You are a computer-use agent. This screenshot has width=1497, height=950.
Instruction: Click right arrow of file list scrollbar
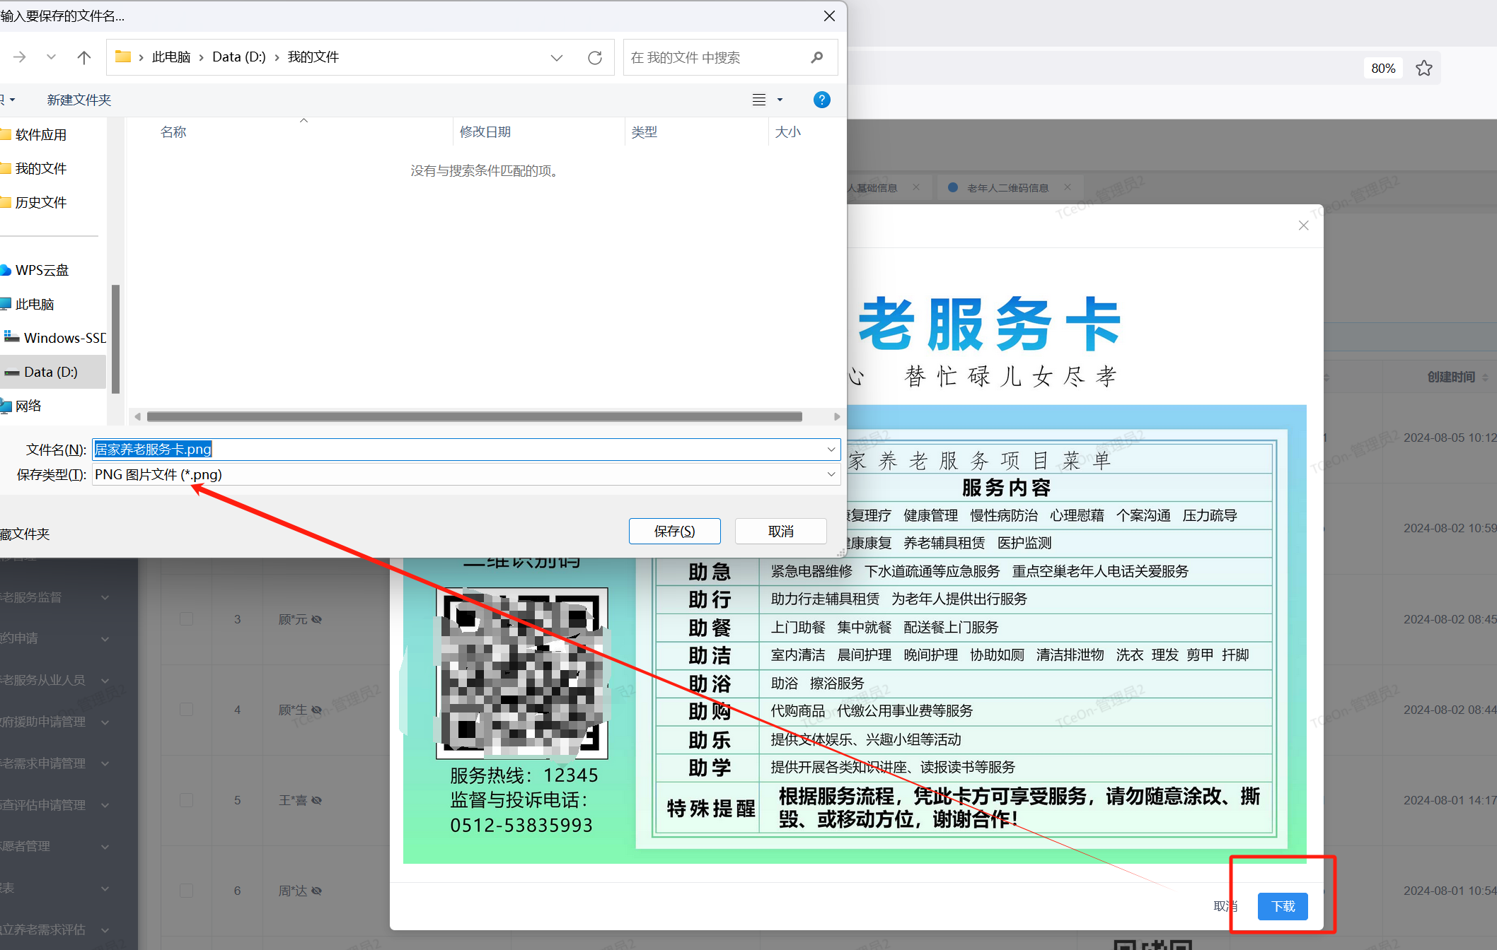pyautogui.click(x=837, y=417)
